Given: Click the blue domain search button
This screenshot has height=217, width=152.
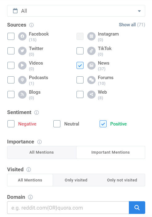Looking at the screenshot, I should click(137, 208).
